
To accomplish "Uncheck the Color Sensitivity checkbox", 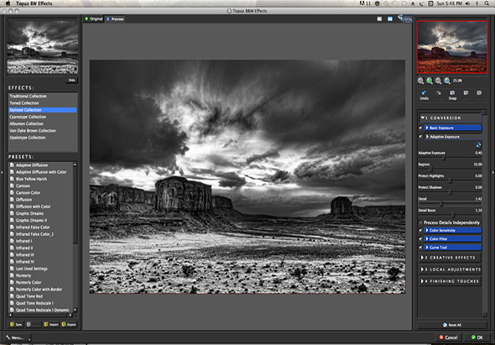I will tap(420, 230).
